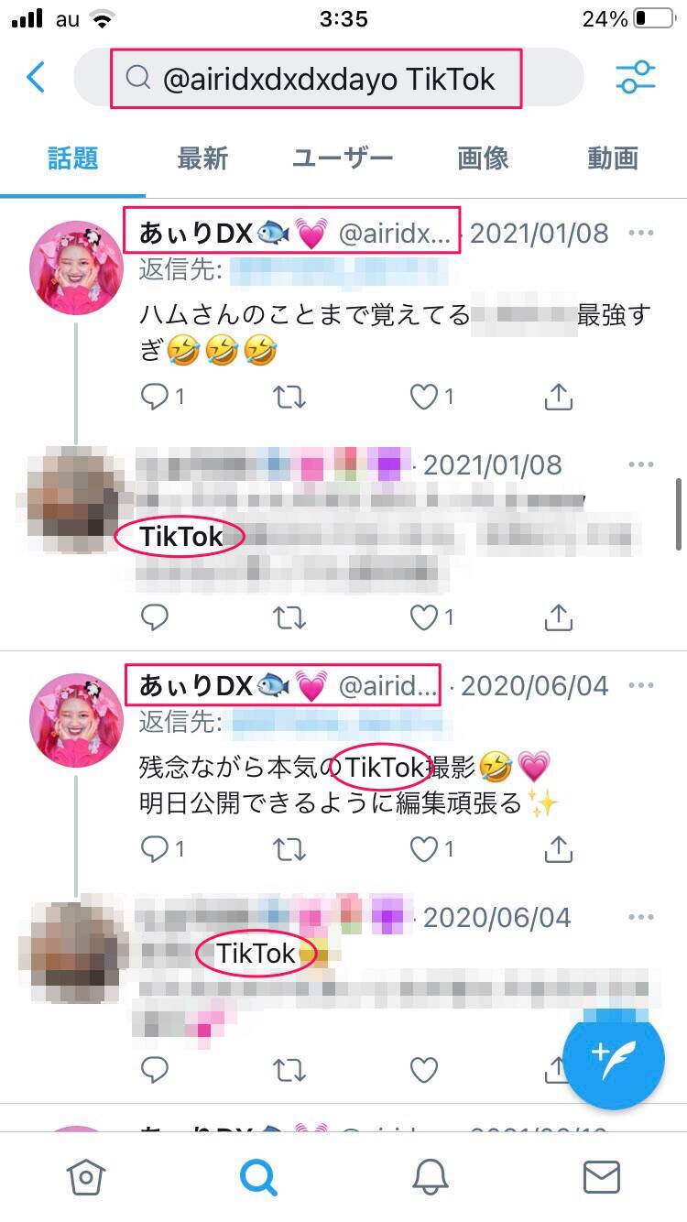Tap the back arrow beside search bar

[x=35, y=78]
